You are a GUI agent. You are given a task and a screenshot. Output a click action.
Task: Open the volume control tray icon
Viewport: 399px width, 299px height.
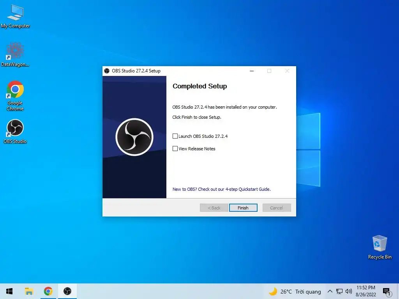pos(349,291)
